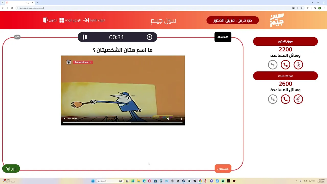Click the 2600 score value

[x=285, y=84]
